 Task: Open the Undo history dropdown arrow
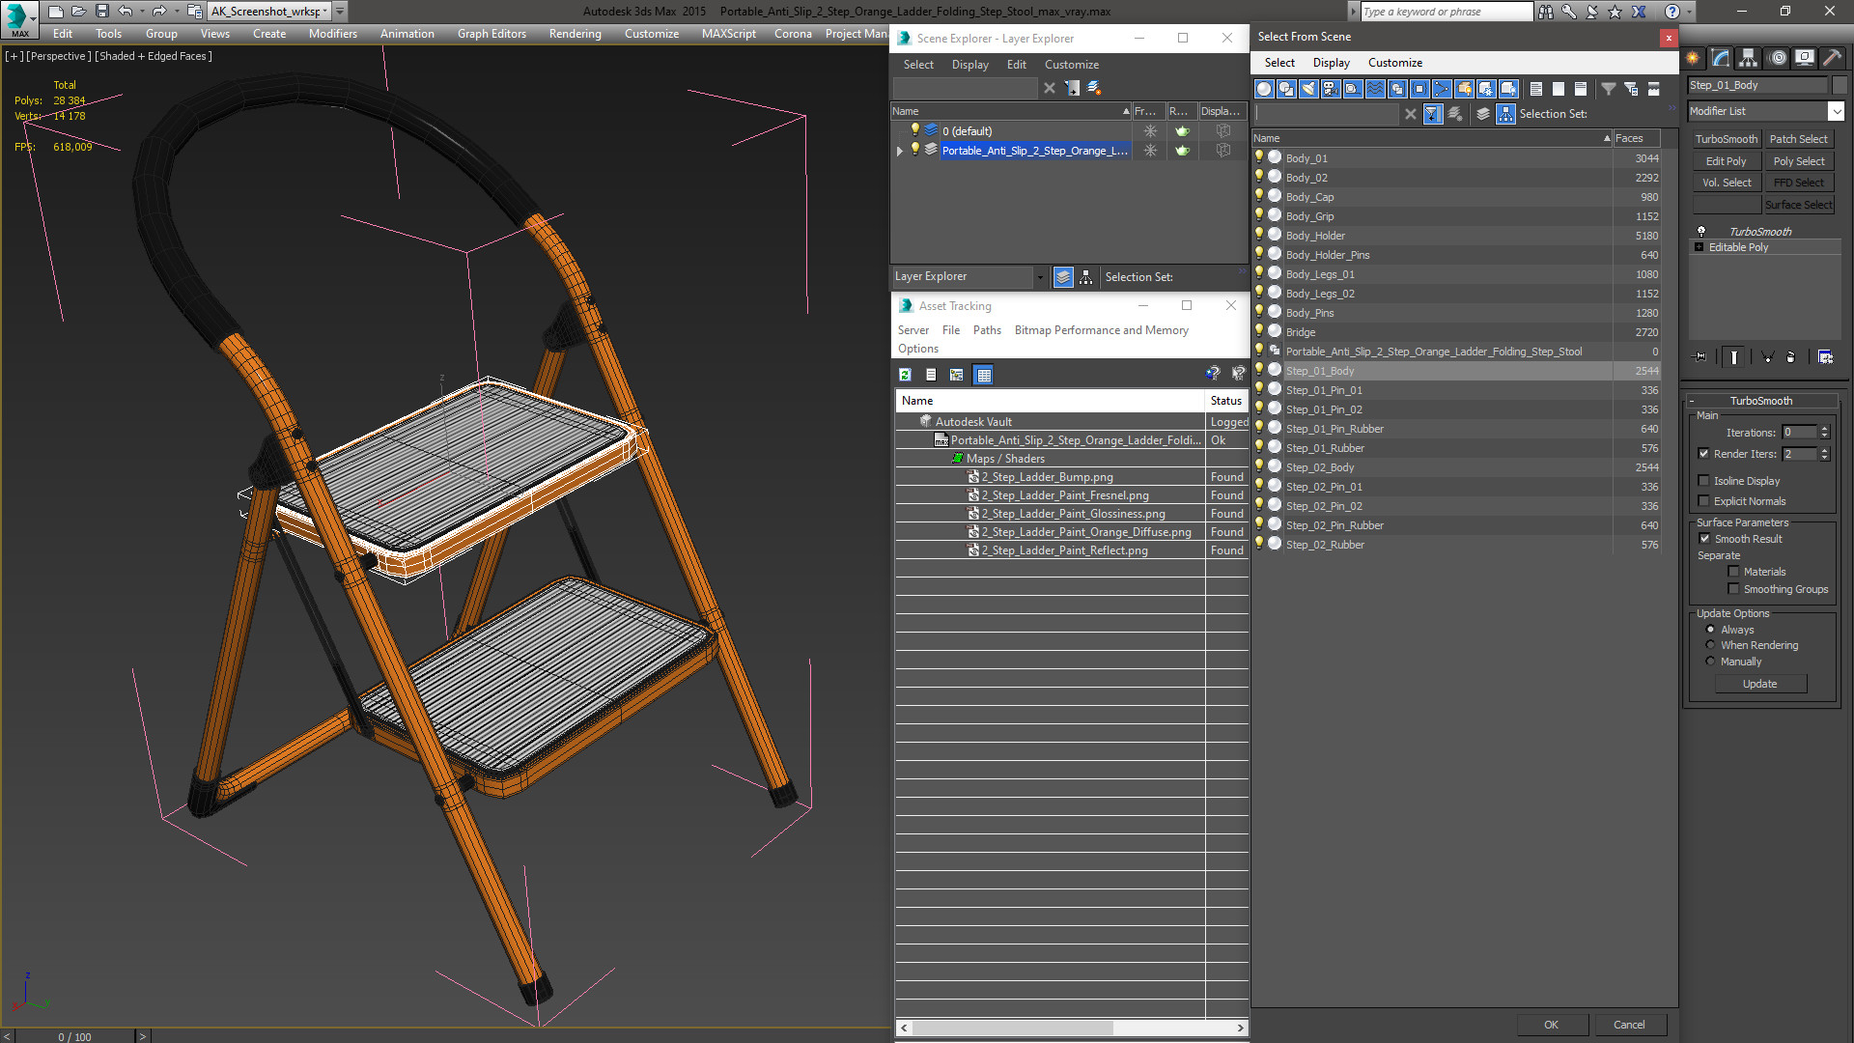click(142, 12)
